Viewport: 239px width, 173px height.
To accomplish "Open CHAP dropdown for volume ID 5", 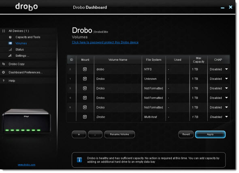I will tap(226, 107).
